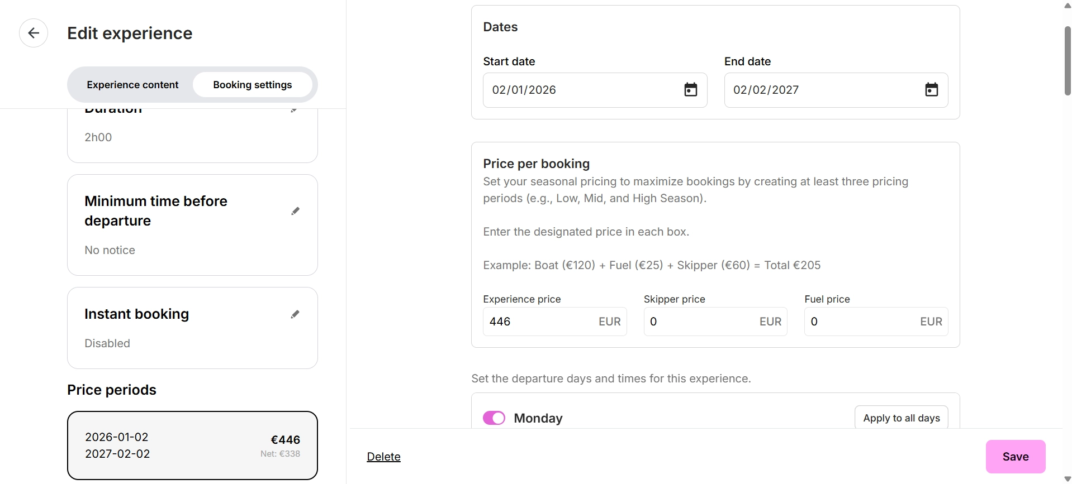Click the page vertical scrollbar thumb
The width and height of the screenshot is (1072, 484).
coord(1067,60)
